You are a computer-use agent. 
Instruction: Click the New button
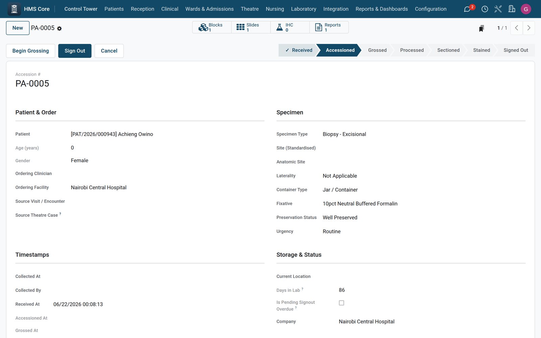(18, 28)
